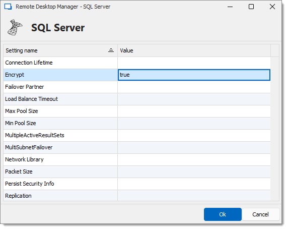Image resolution: width=287 pixels, height=229 pixels.
Task: Maximize the SQL Server dialog window
Action: click(251, 7)
